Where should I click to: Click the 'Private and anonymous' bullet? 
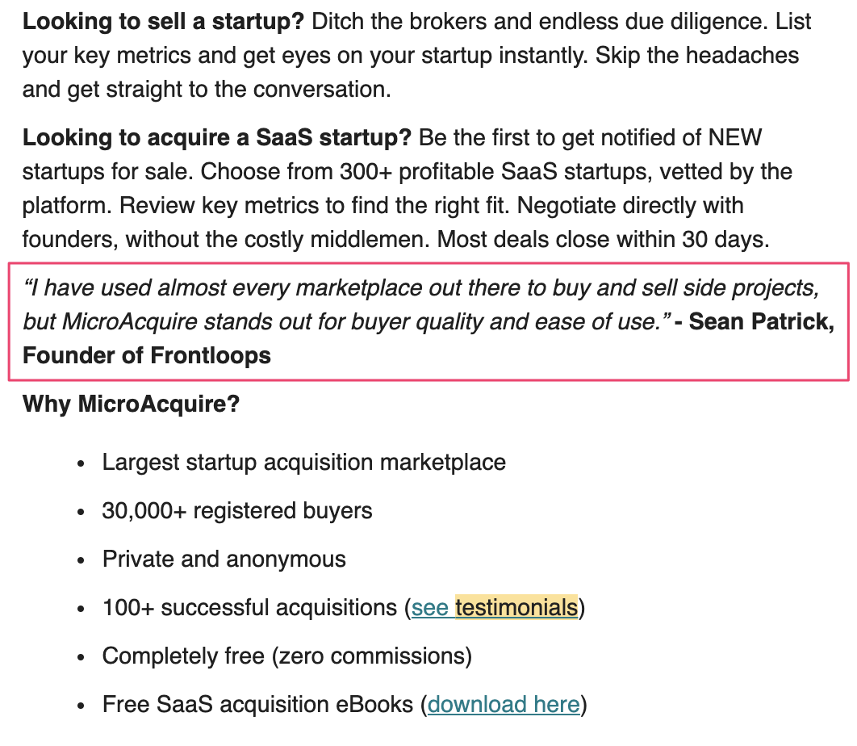pyautogui.click(x=224, y=559)
